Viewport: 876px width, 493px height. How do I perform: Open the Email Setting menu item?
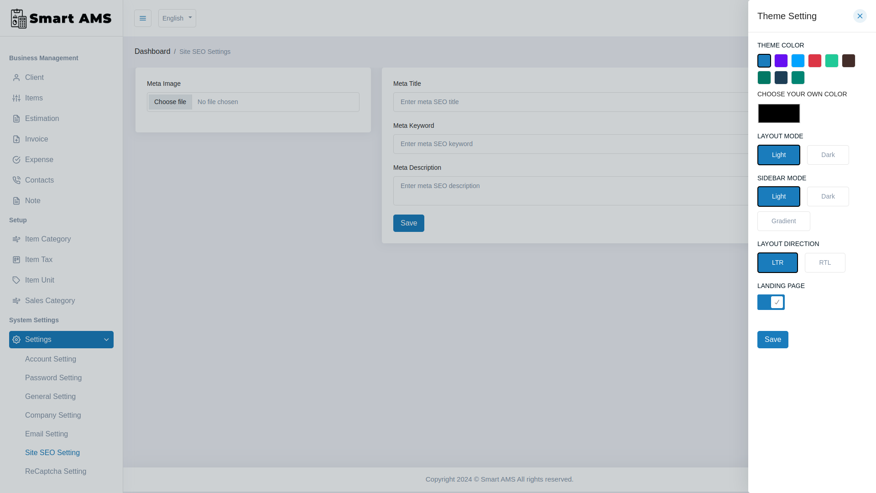point(47,434)
